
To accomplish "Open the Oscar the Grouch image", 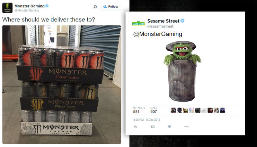I will 182,71.
